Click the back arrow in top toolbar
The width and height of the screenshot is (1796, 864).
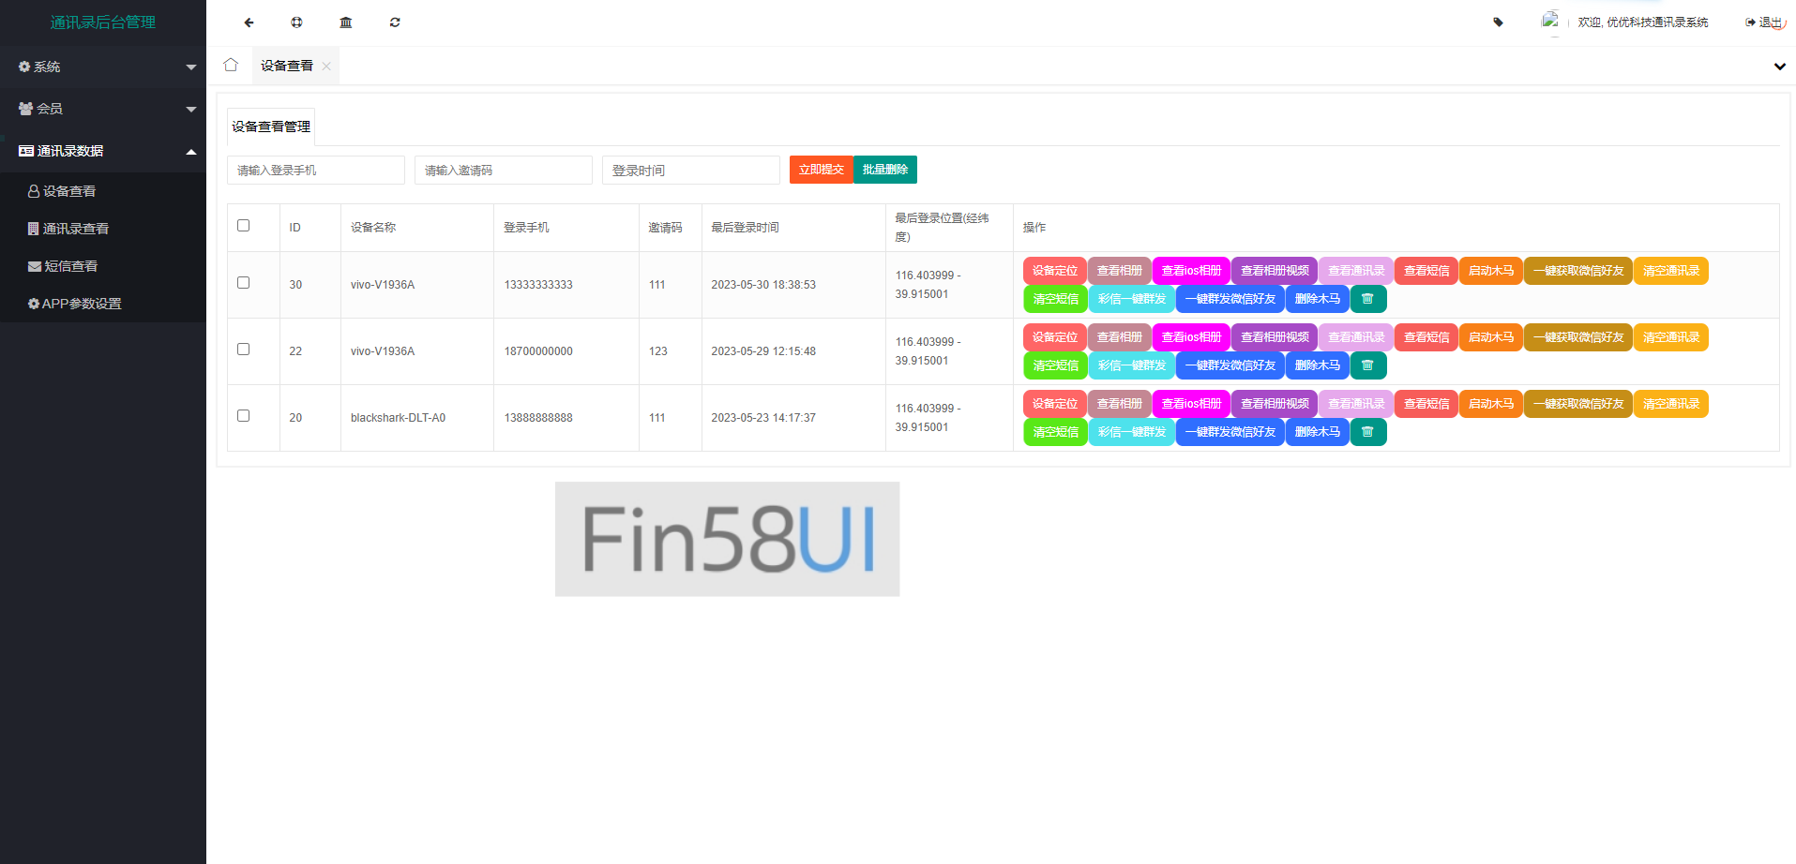[249, 22]
